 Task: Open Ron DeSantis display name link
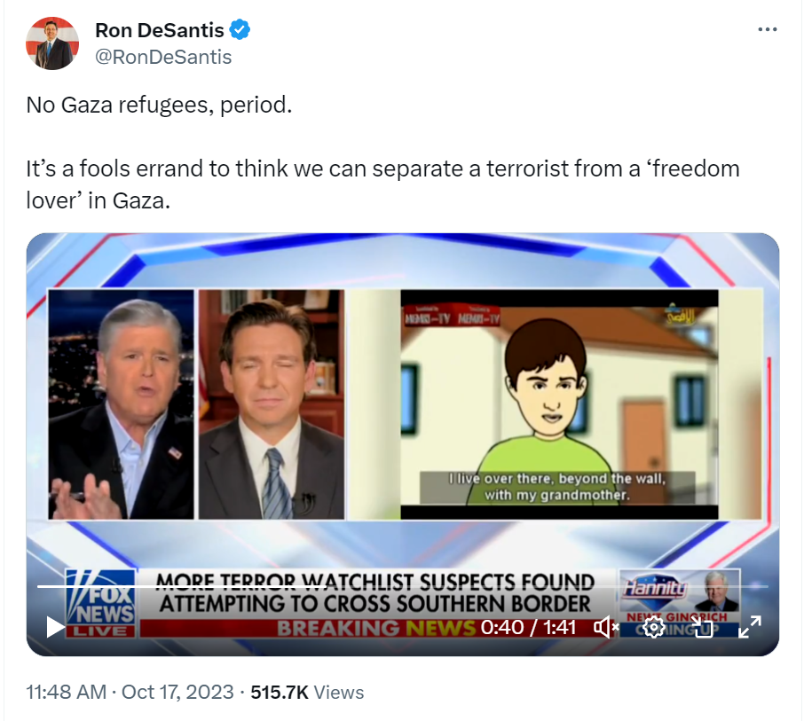[160, 30]
